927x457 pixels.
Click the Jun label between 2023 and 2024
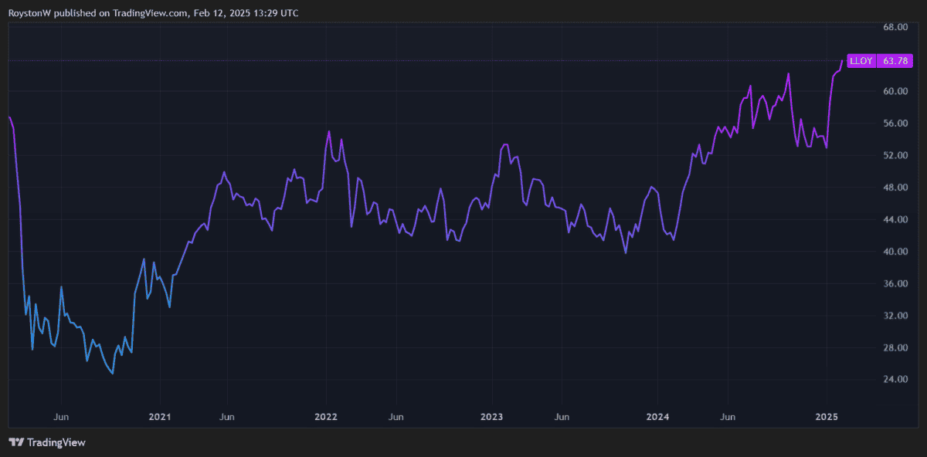[562, 417]
